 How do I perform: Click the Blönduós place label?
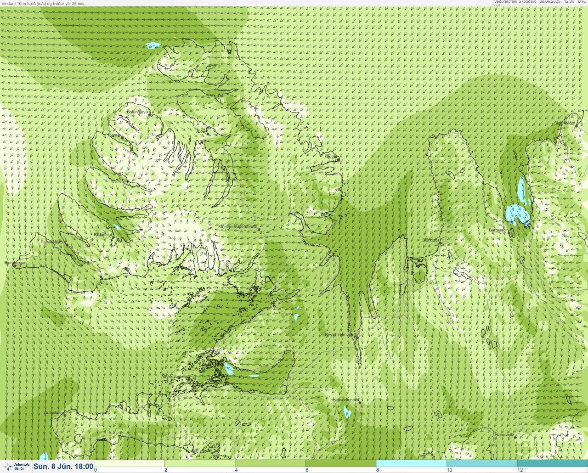click(430, 240)
